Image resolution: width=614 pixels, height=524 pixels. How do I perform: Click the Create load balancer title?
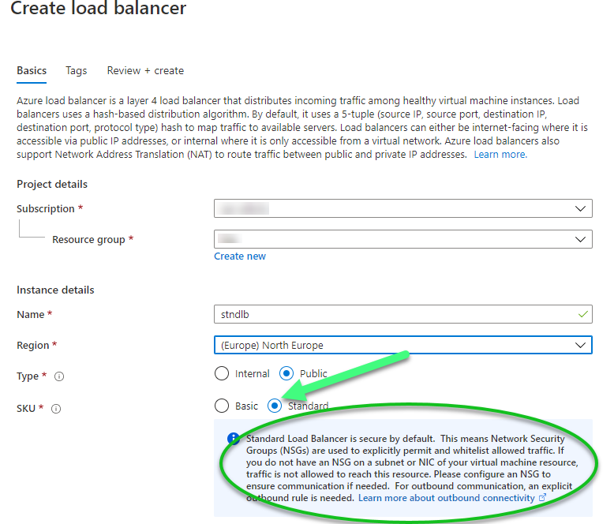pyautogui.click(x=99, y=8)
